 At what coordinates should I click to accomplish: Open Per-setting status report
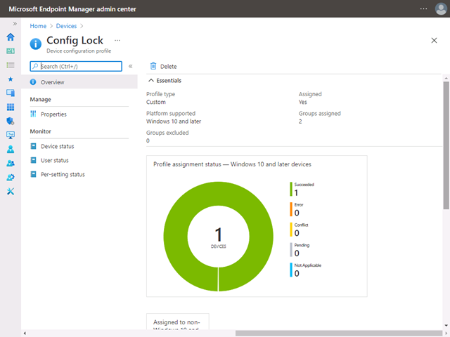tap(62, 174)
